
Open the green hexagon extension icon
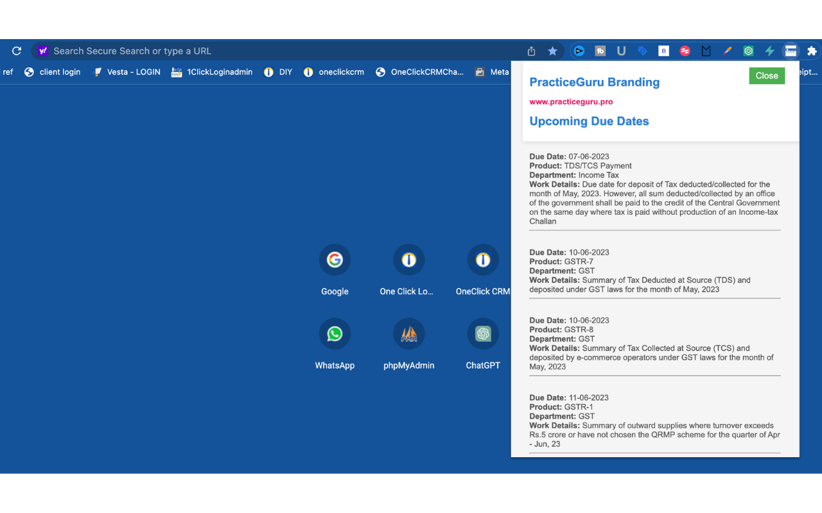pos(749,51)
